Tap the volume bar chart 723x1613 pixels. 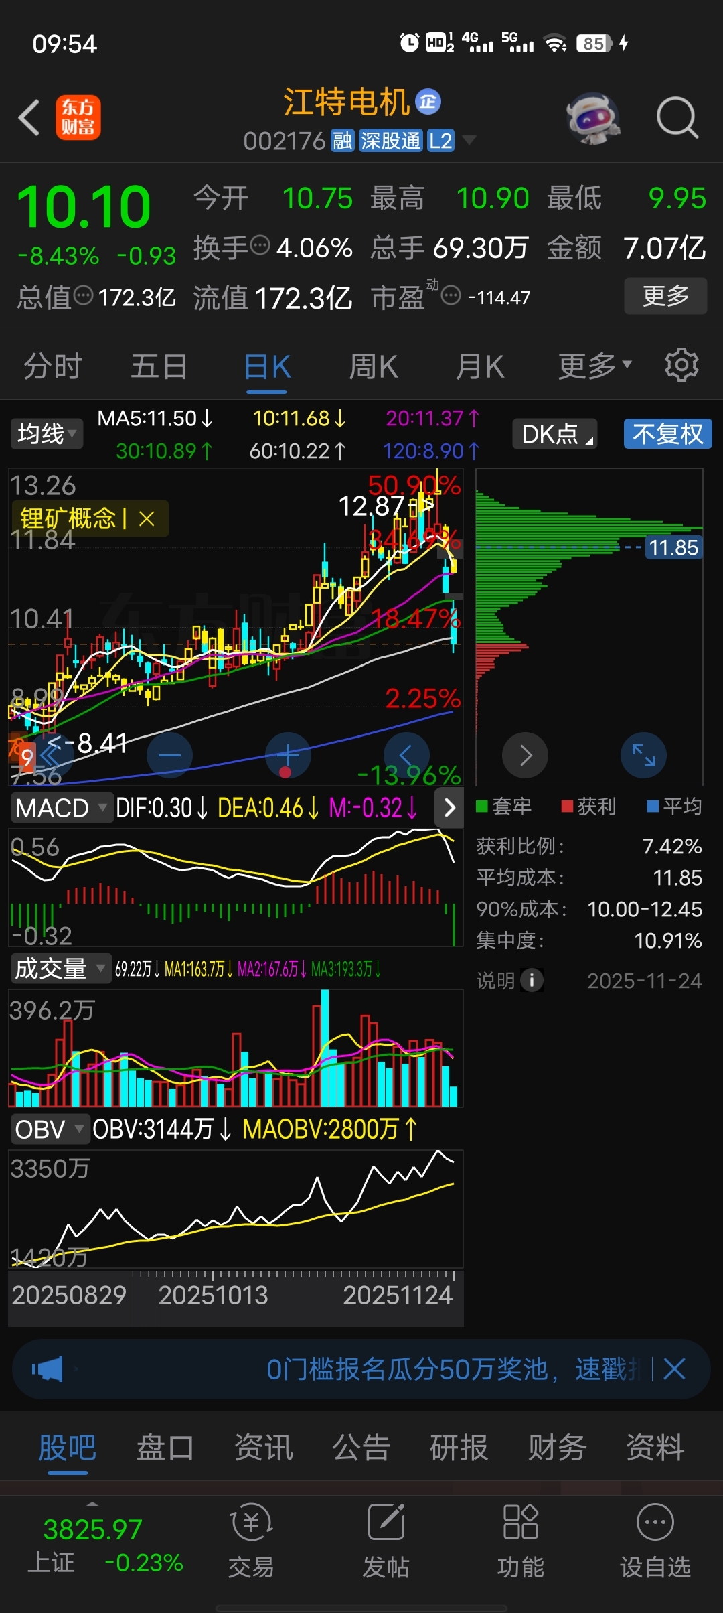point(236,1048)
